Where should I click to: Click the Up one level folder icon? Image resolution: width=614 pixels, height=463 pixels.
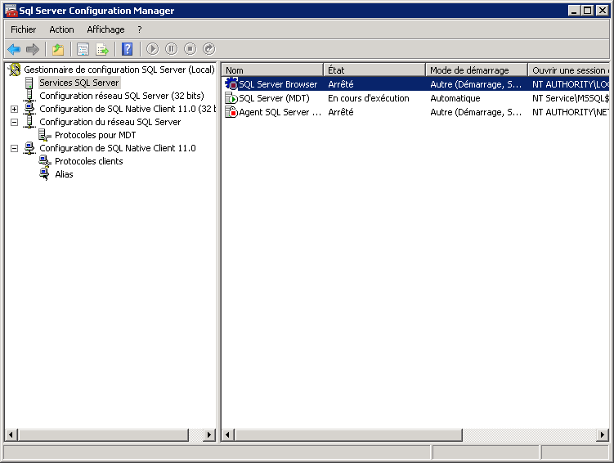pyautogui.click(x=58, y=49)
